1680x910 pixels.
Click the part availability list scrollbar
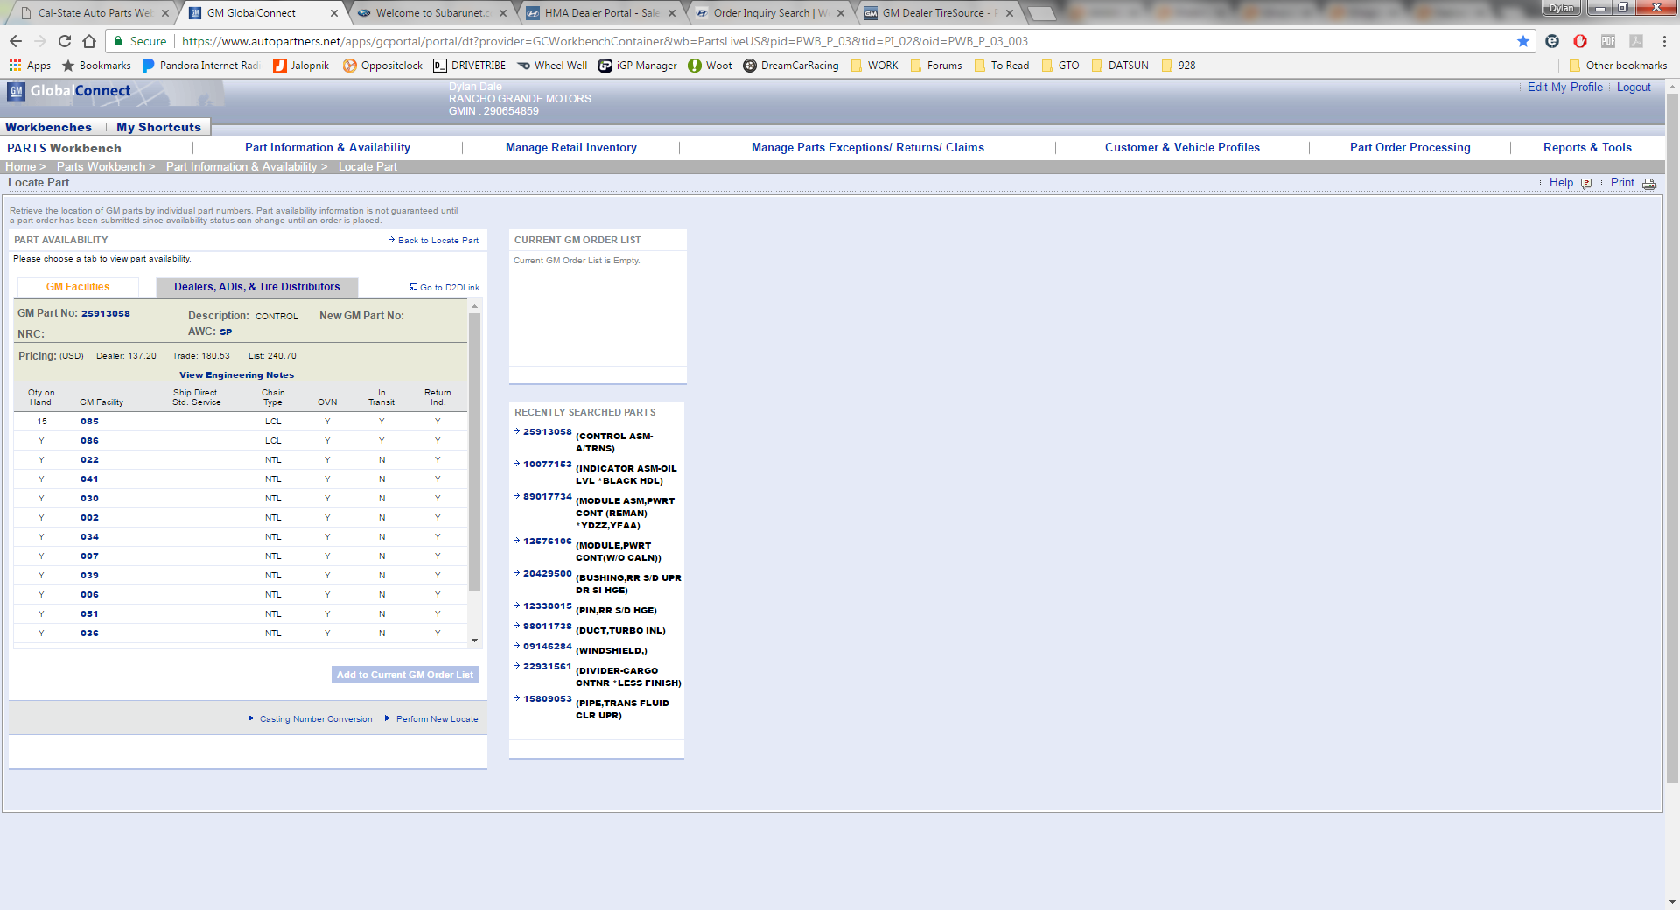[x=475, y=452]
